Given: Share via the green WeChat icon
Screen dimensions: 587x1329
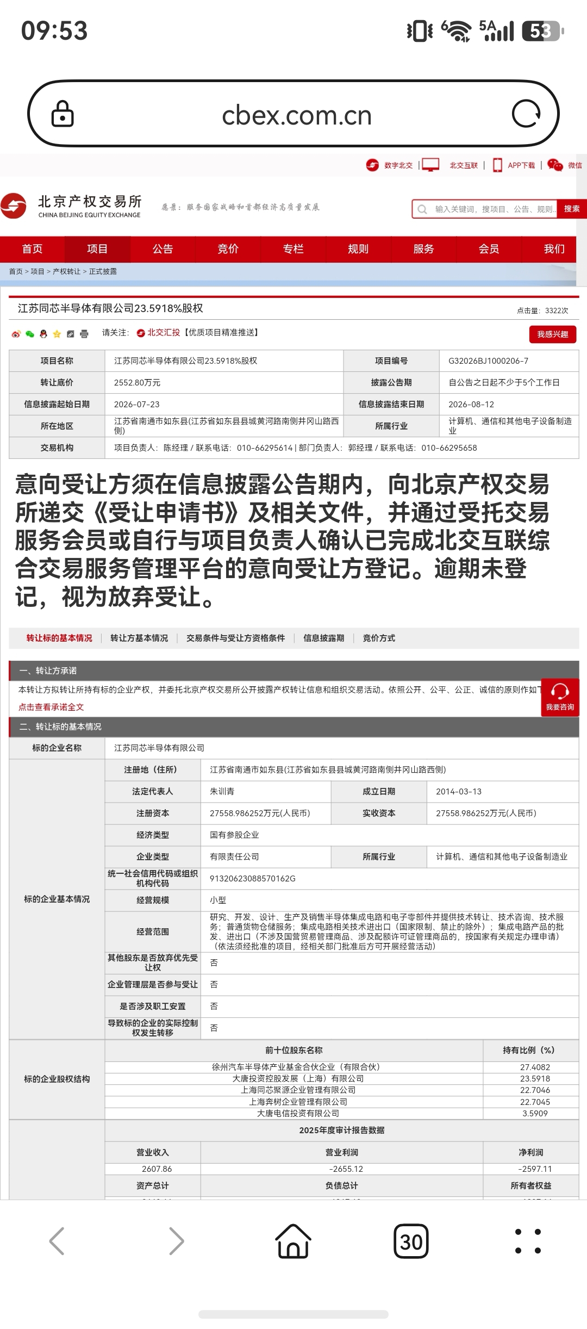Looking at the screenshot, I should 30,334.
